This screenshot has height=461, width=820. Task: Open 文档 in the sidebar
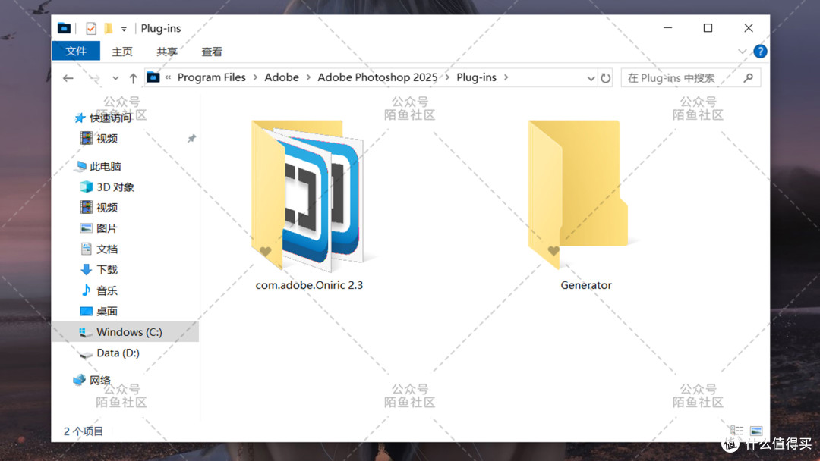[107, 249]
